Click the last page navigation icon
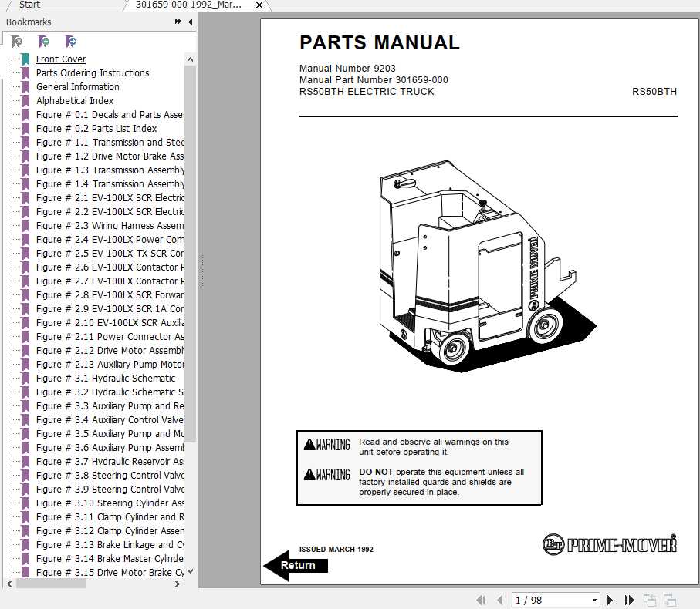This screenshot has width=700, height=609. tap(628, 600)
